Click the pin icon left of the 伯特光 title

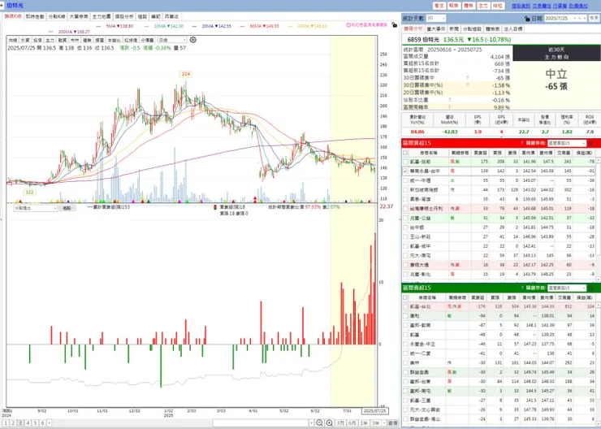click(x=2, y=6)
